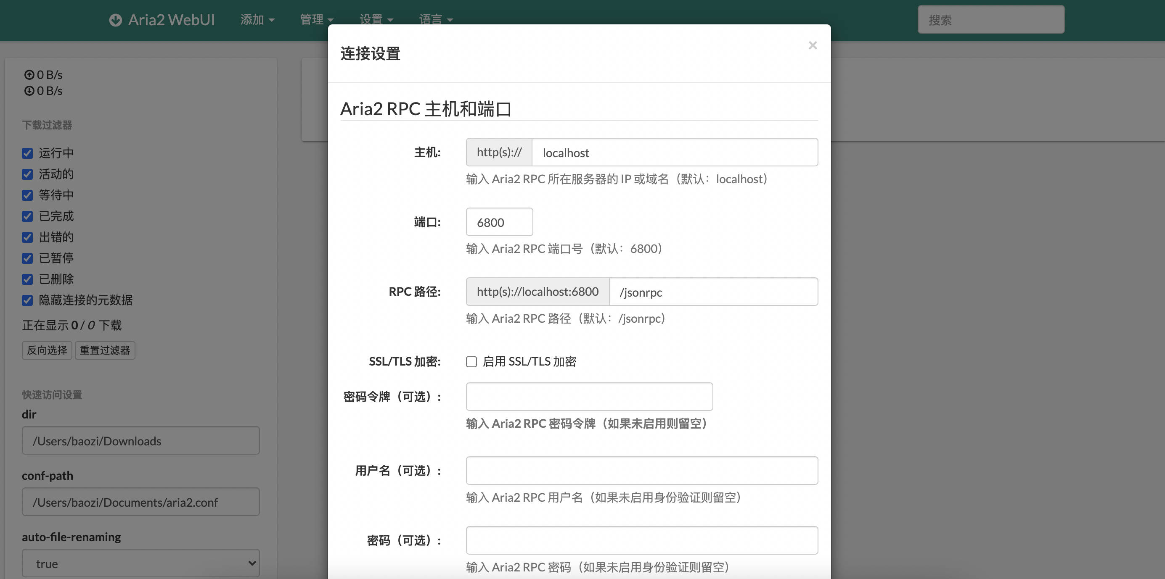Click the 下载过滤器 heading
1165x579 pixels.
[x=47, y=125]
